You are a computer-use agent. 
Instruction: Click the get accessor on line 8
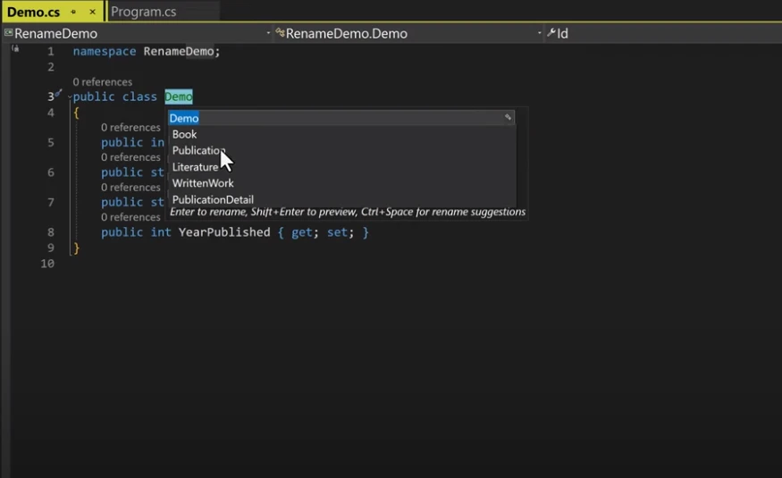point(302,232)
